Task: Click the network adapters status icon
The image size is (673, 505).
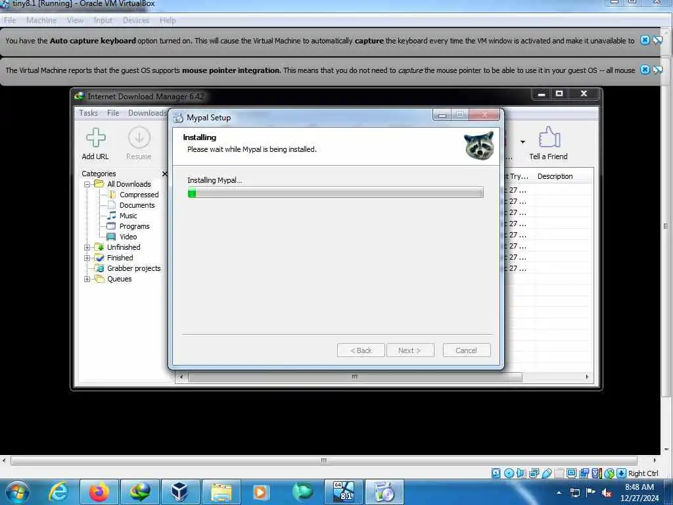Action: coord(534,473)
